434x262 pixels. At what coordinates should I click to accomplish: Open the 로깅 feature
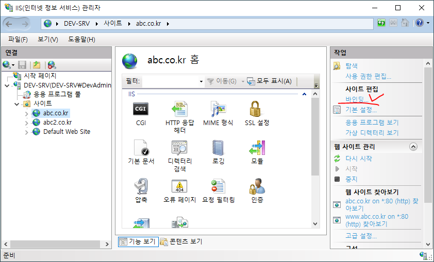tap(218, 152)
